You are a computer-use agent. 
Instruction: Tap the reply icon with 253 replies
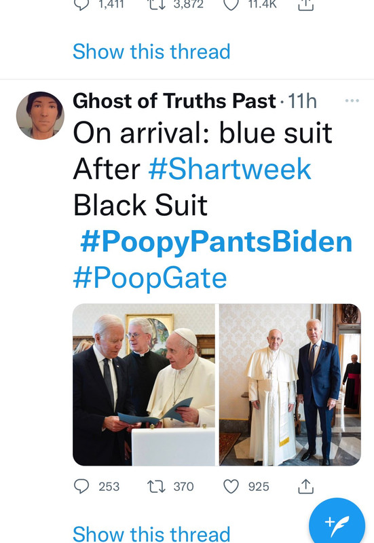tap(81, 486)
